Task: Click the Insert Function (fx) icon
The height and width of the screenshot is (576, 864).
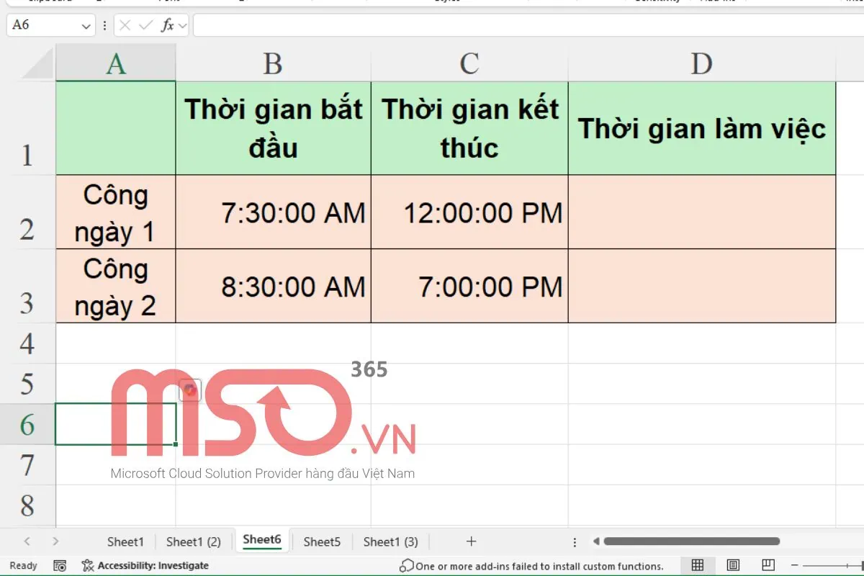Action: 169,26
